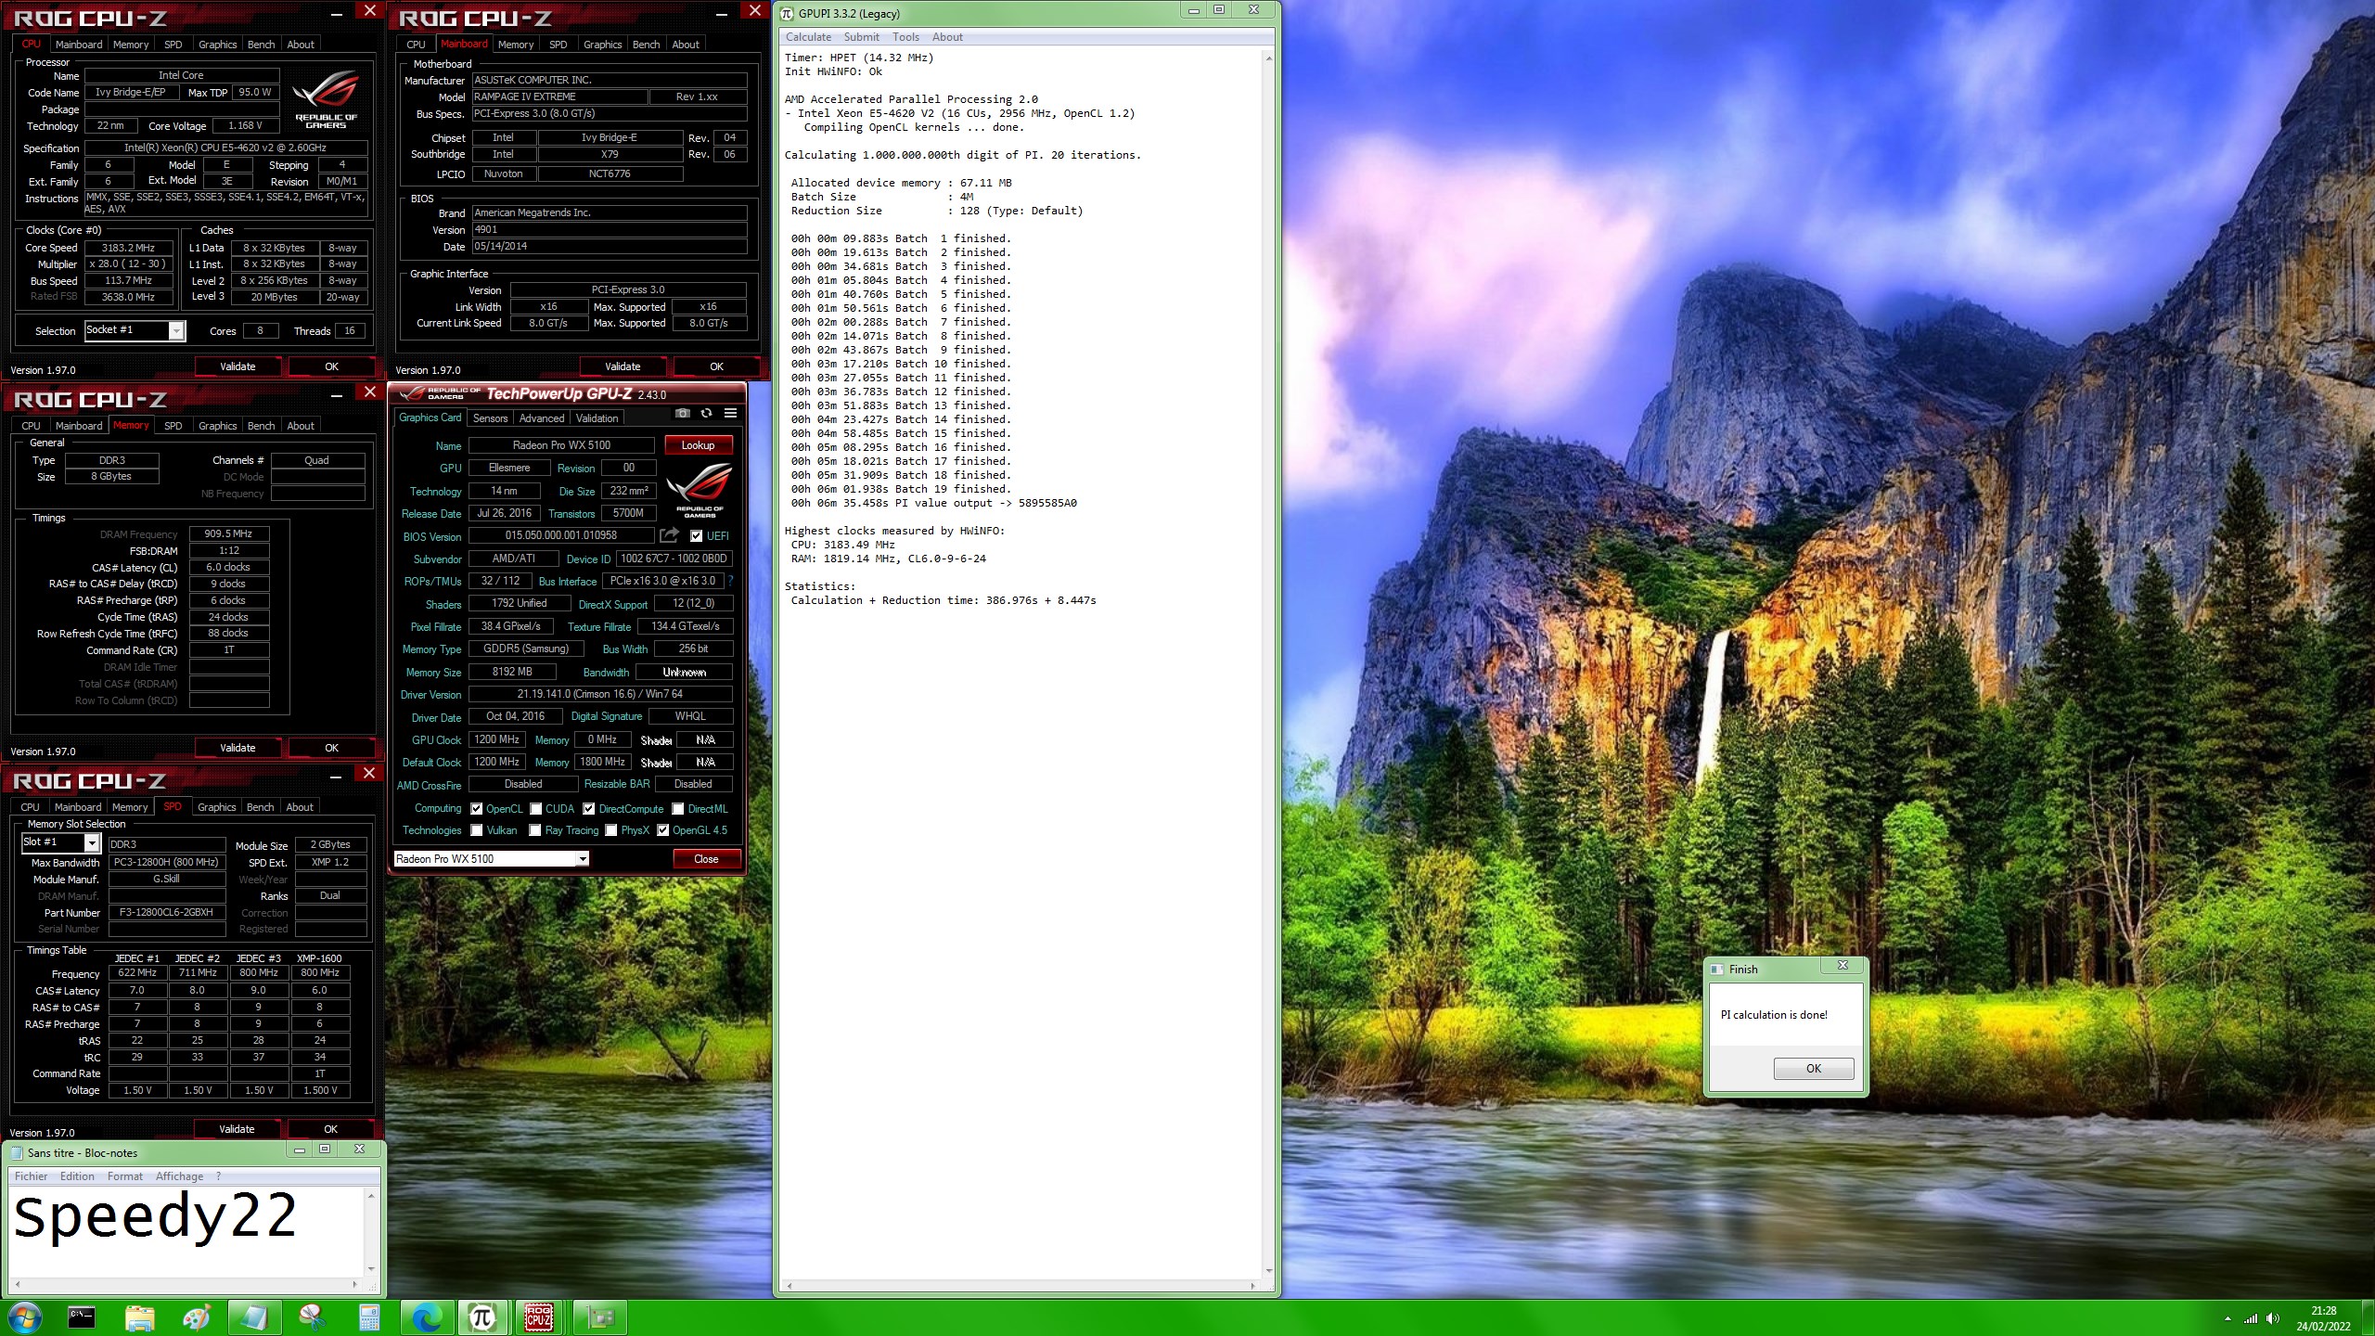This screenshot has width=2375, height=1336.
Task: Open Windows Explorer from the taskbar
Action: [139, 1317]
